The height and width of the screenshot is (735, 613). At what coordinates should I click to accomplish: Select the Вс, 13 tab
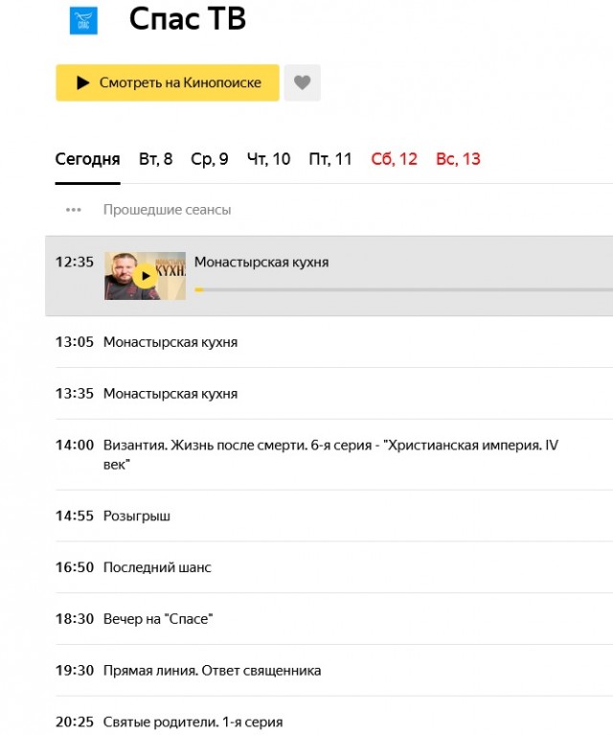pos(458,159)
